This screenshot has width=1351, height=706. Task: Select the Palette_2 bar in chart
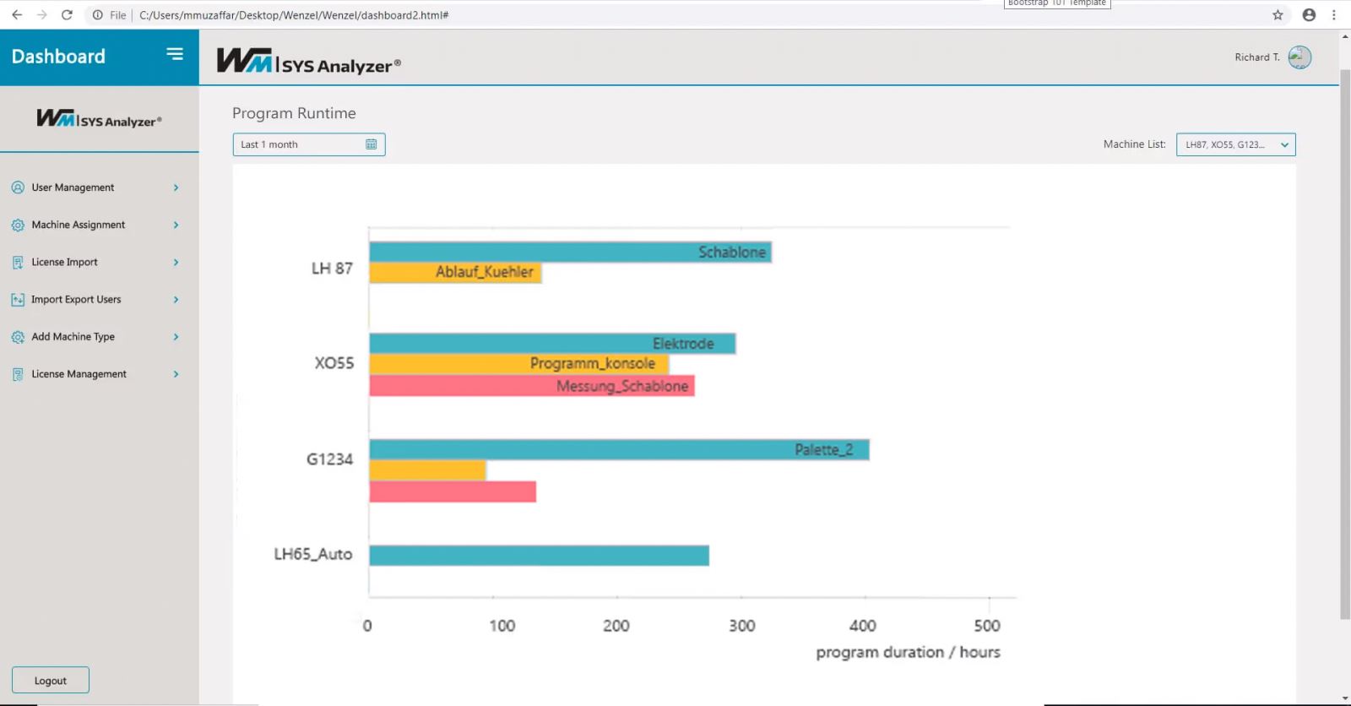point(619,449)
